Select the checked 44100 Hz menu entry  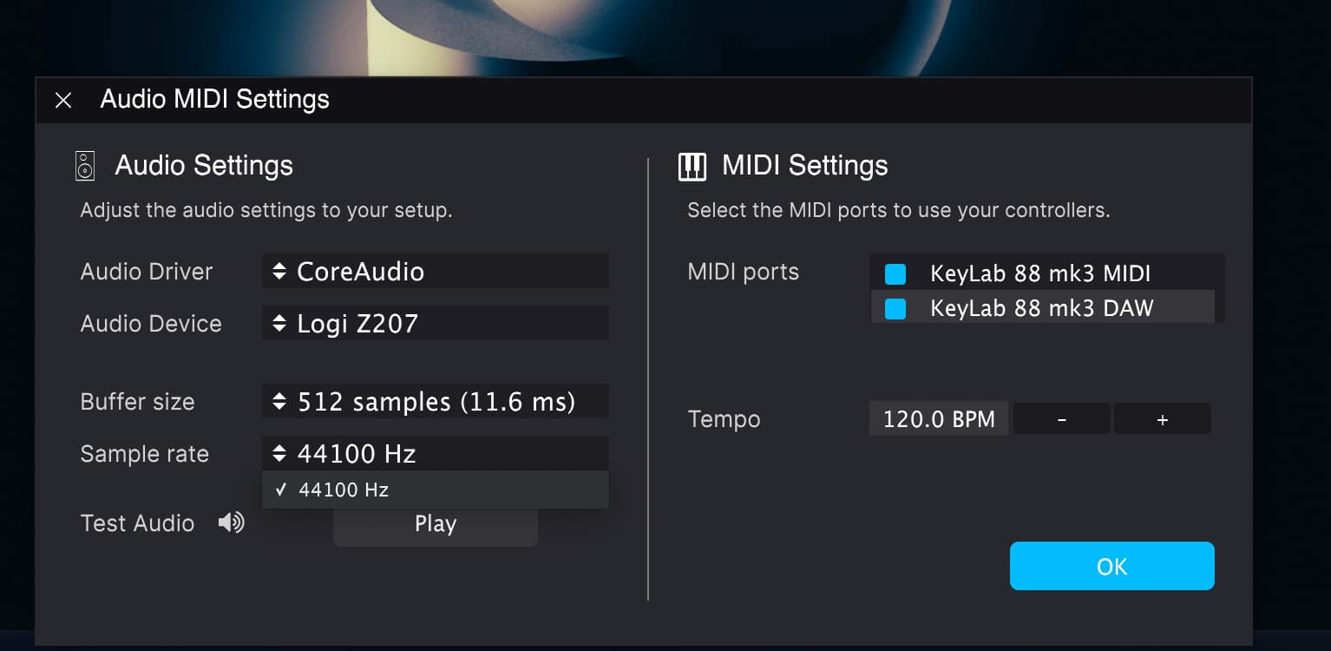click(436, 490)
